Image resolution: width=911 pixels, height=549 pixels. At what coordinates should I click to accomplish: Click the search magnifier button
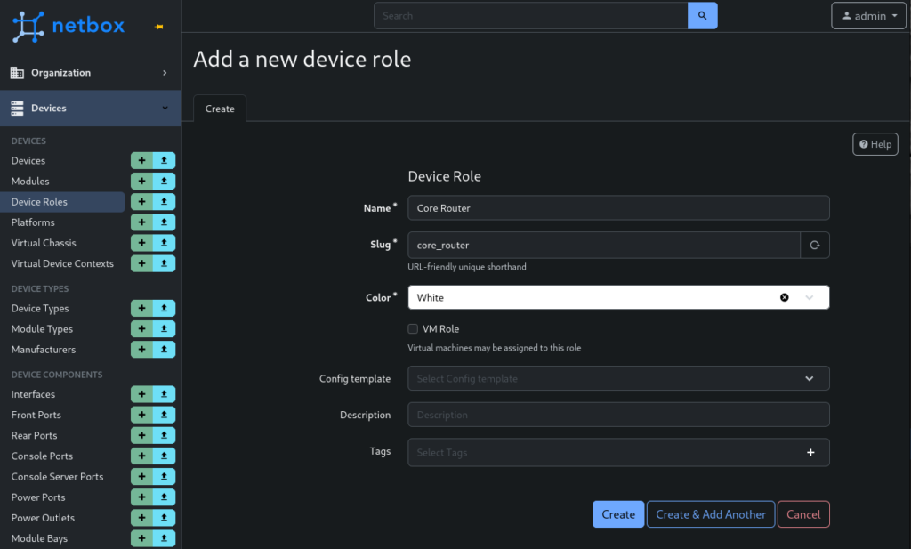702,16
